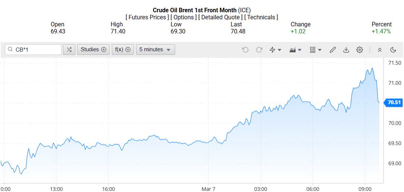Screen dimensions: 404x192
Task: Download the chart image
Action: (346, 50)
